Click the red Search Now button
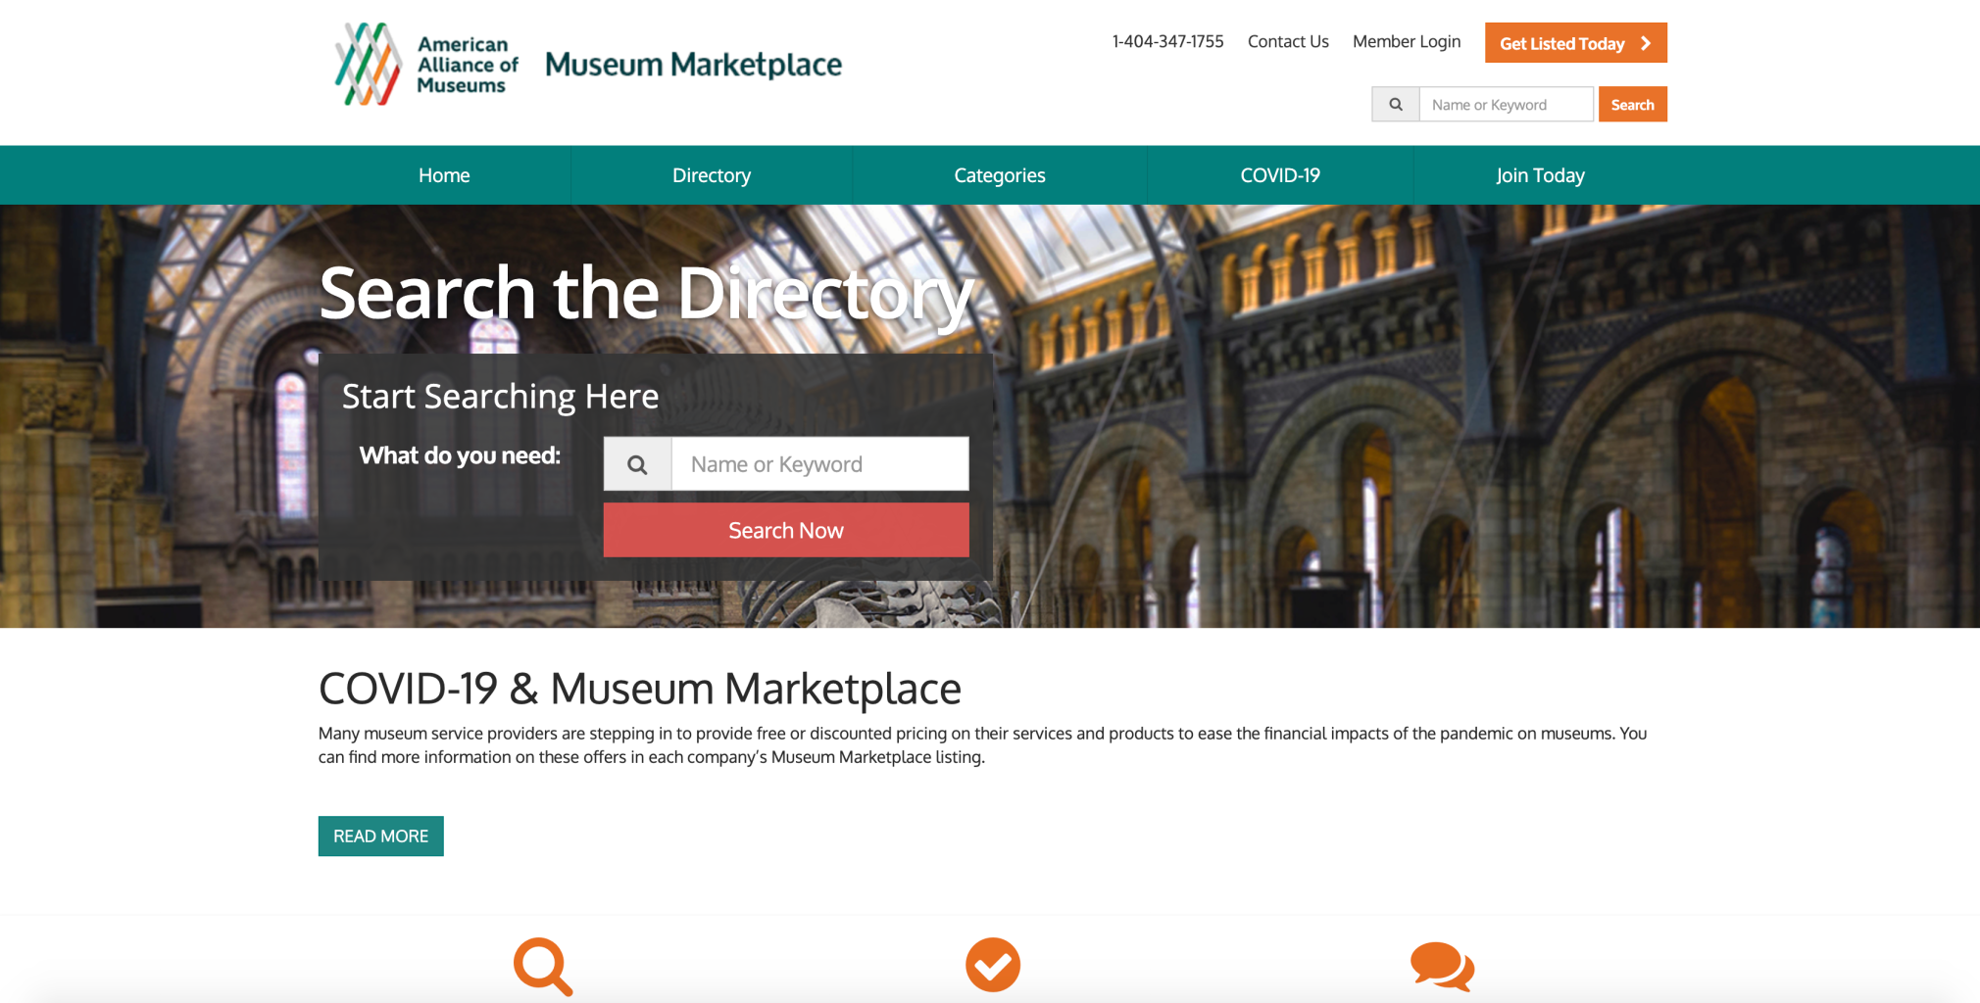Screen dimensions: 1980x1003 click(786, 530)
